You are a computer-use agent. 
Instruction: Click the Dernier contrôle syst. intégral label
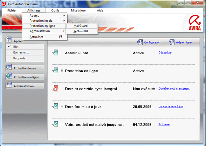point(91,89)
